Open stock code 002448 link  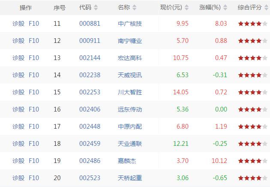click(x=90, y=127)
